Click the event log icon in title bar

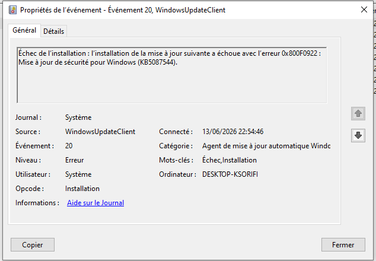click(x=12, y=10)
